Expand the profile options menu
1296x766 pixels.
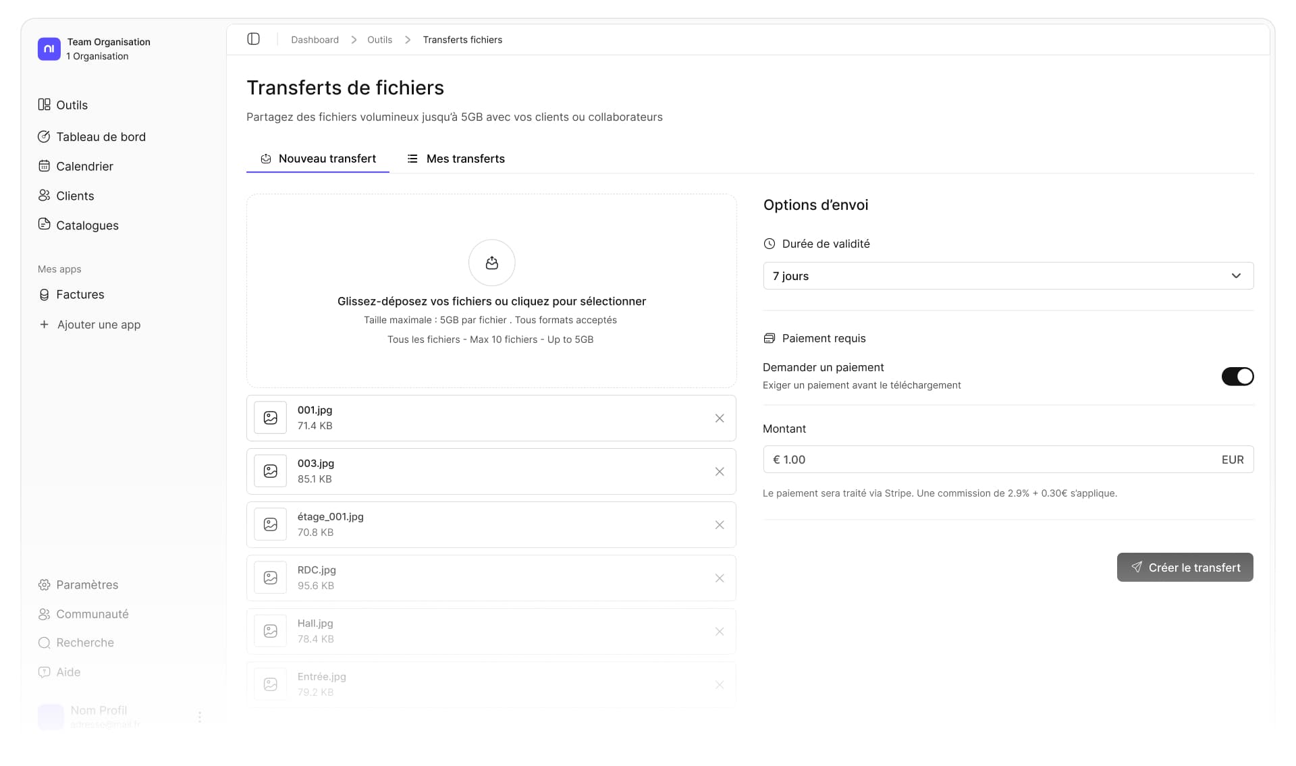199,717
